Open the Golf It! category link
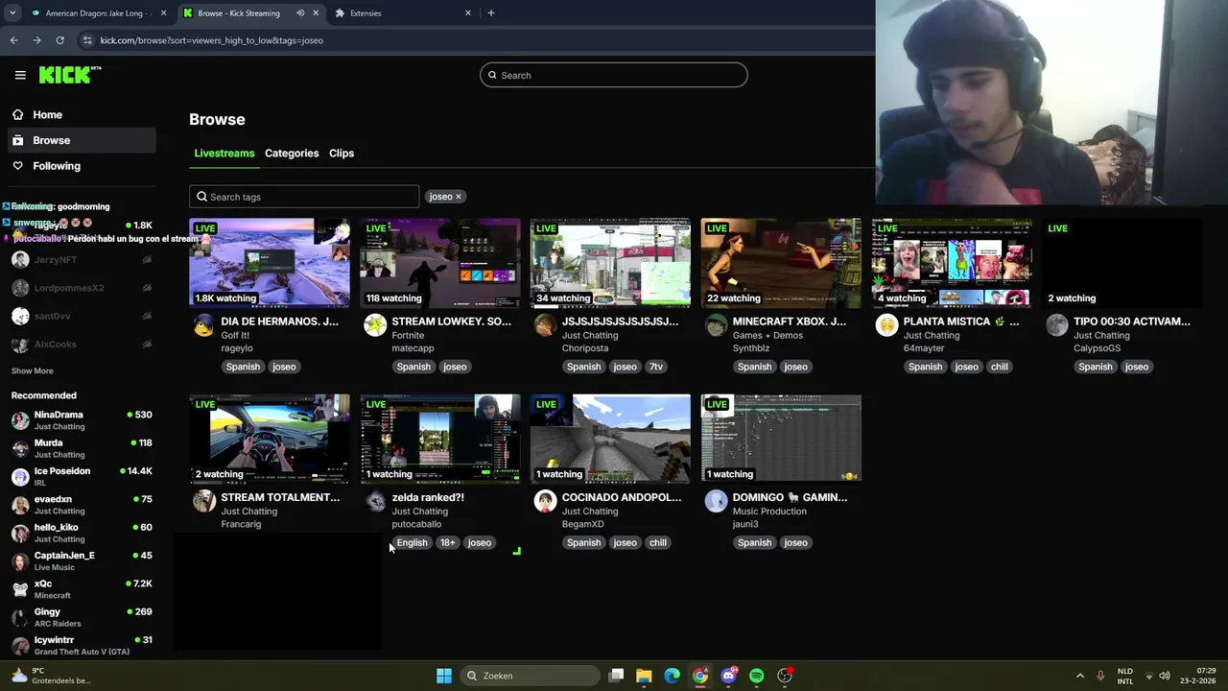 coord(237,336)
